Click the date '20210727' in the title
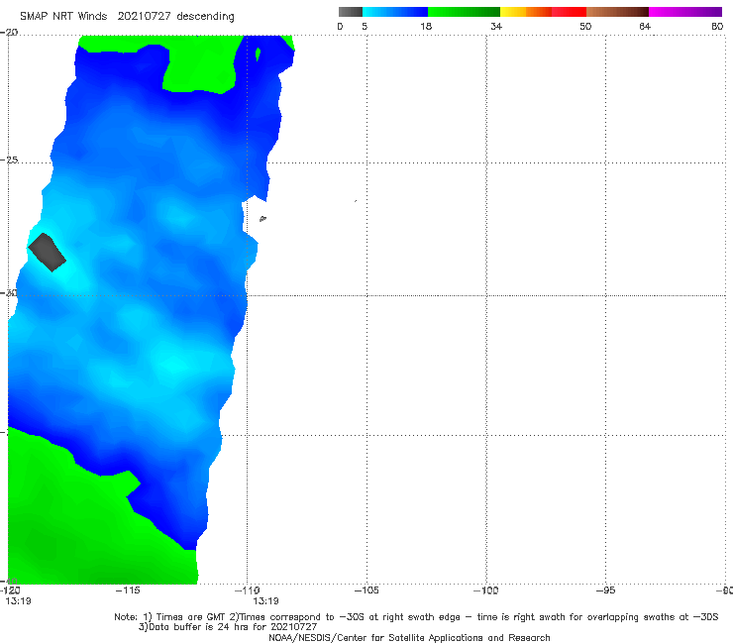The height and width of the screenshot is (644, 733). pyautogui.click(x=144, y=17)
